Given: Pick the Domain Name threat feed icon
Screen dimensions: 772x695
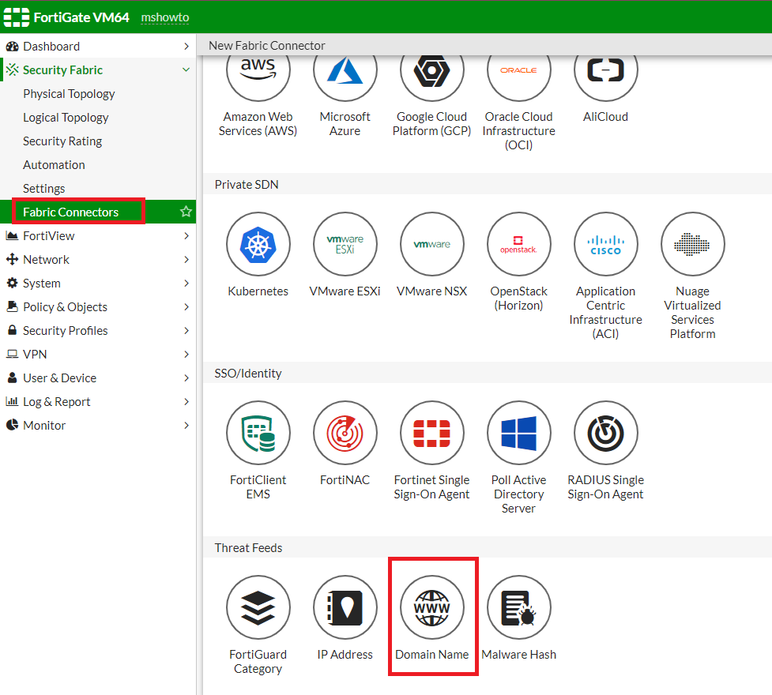Looking at the screenshot, I should tap(431, 607).
